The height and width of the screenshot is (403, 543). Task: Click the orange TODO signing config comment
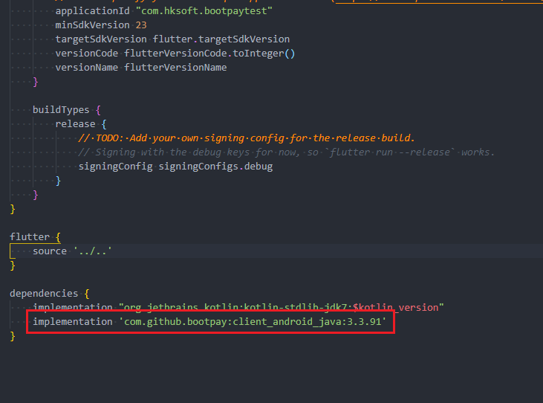(247, 138)
